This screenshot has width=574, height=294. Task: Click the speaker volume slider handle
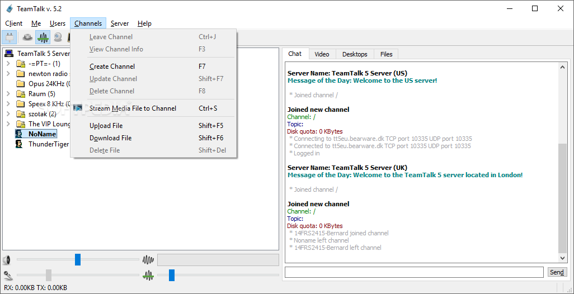point(78,260)
